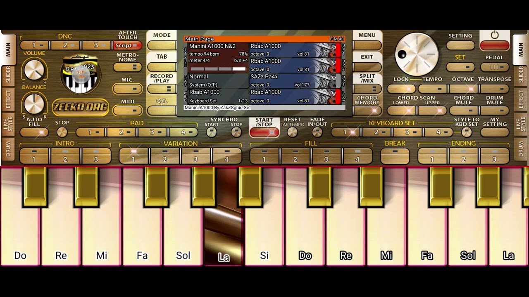Toggle the Mic. button
Image resolution: width=529 pixels, height=297 pixels.
point(128,89)
